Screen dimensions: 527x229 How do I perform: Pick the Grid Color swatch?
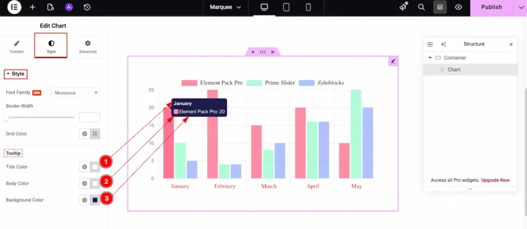[95, 134]
